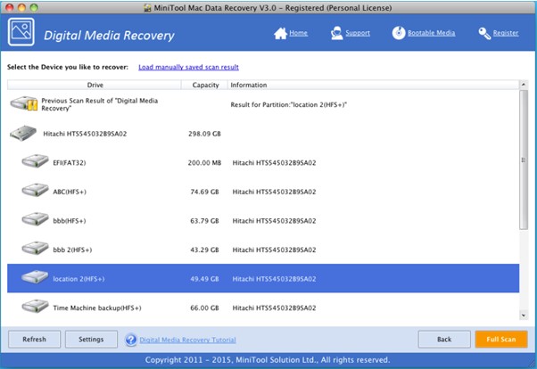Click the Information text in ABC(HFS+) row
Image resolution: width=537 pixels, height=369 pixels.
pyautogui.click(x=274, y=192)
